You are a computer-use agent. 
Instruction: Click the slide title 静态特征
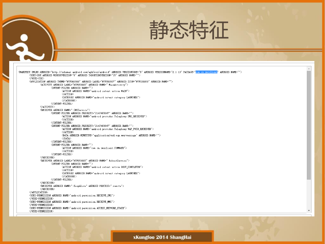tap(189, 30)
